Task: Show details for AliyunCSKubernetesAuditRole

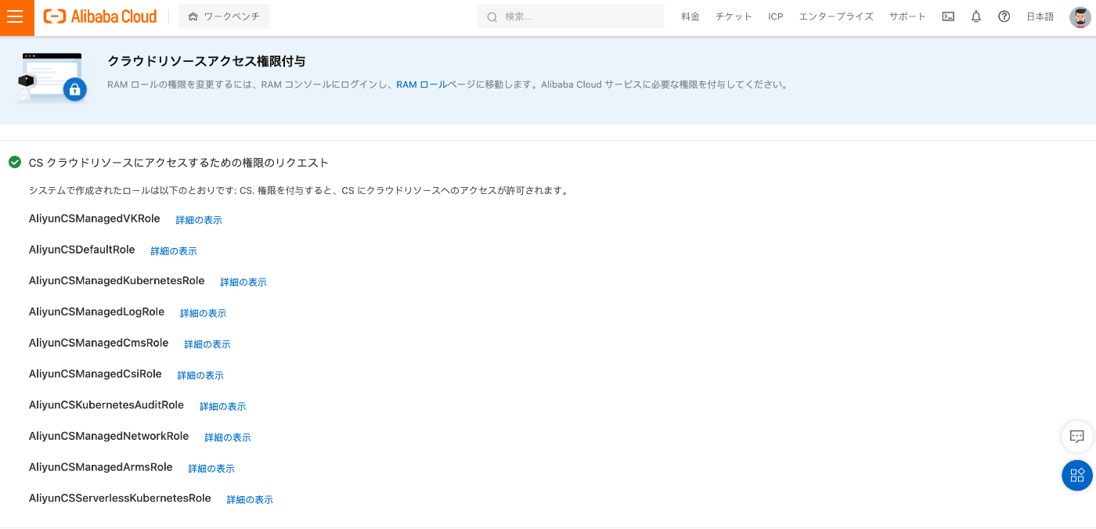Action: (223, 406)
